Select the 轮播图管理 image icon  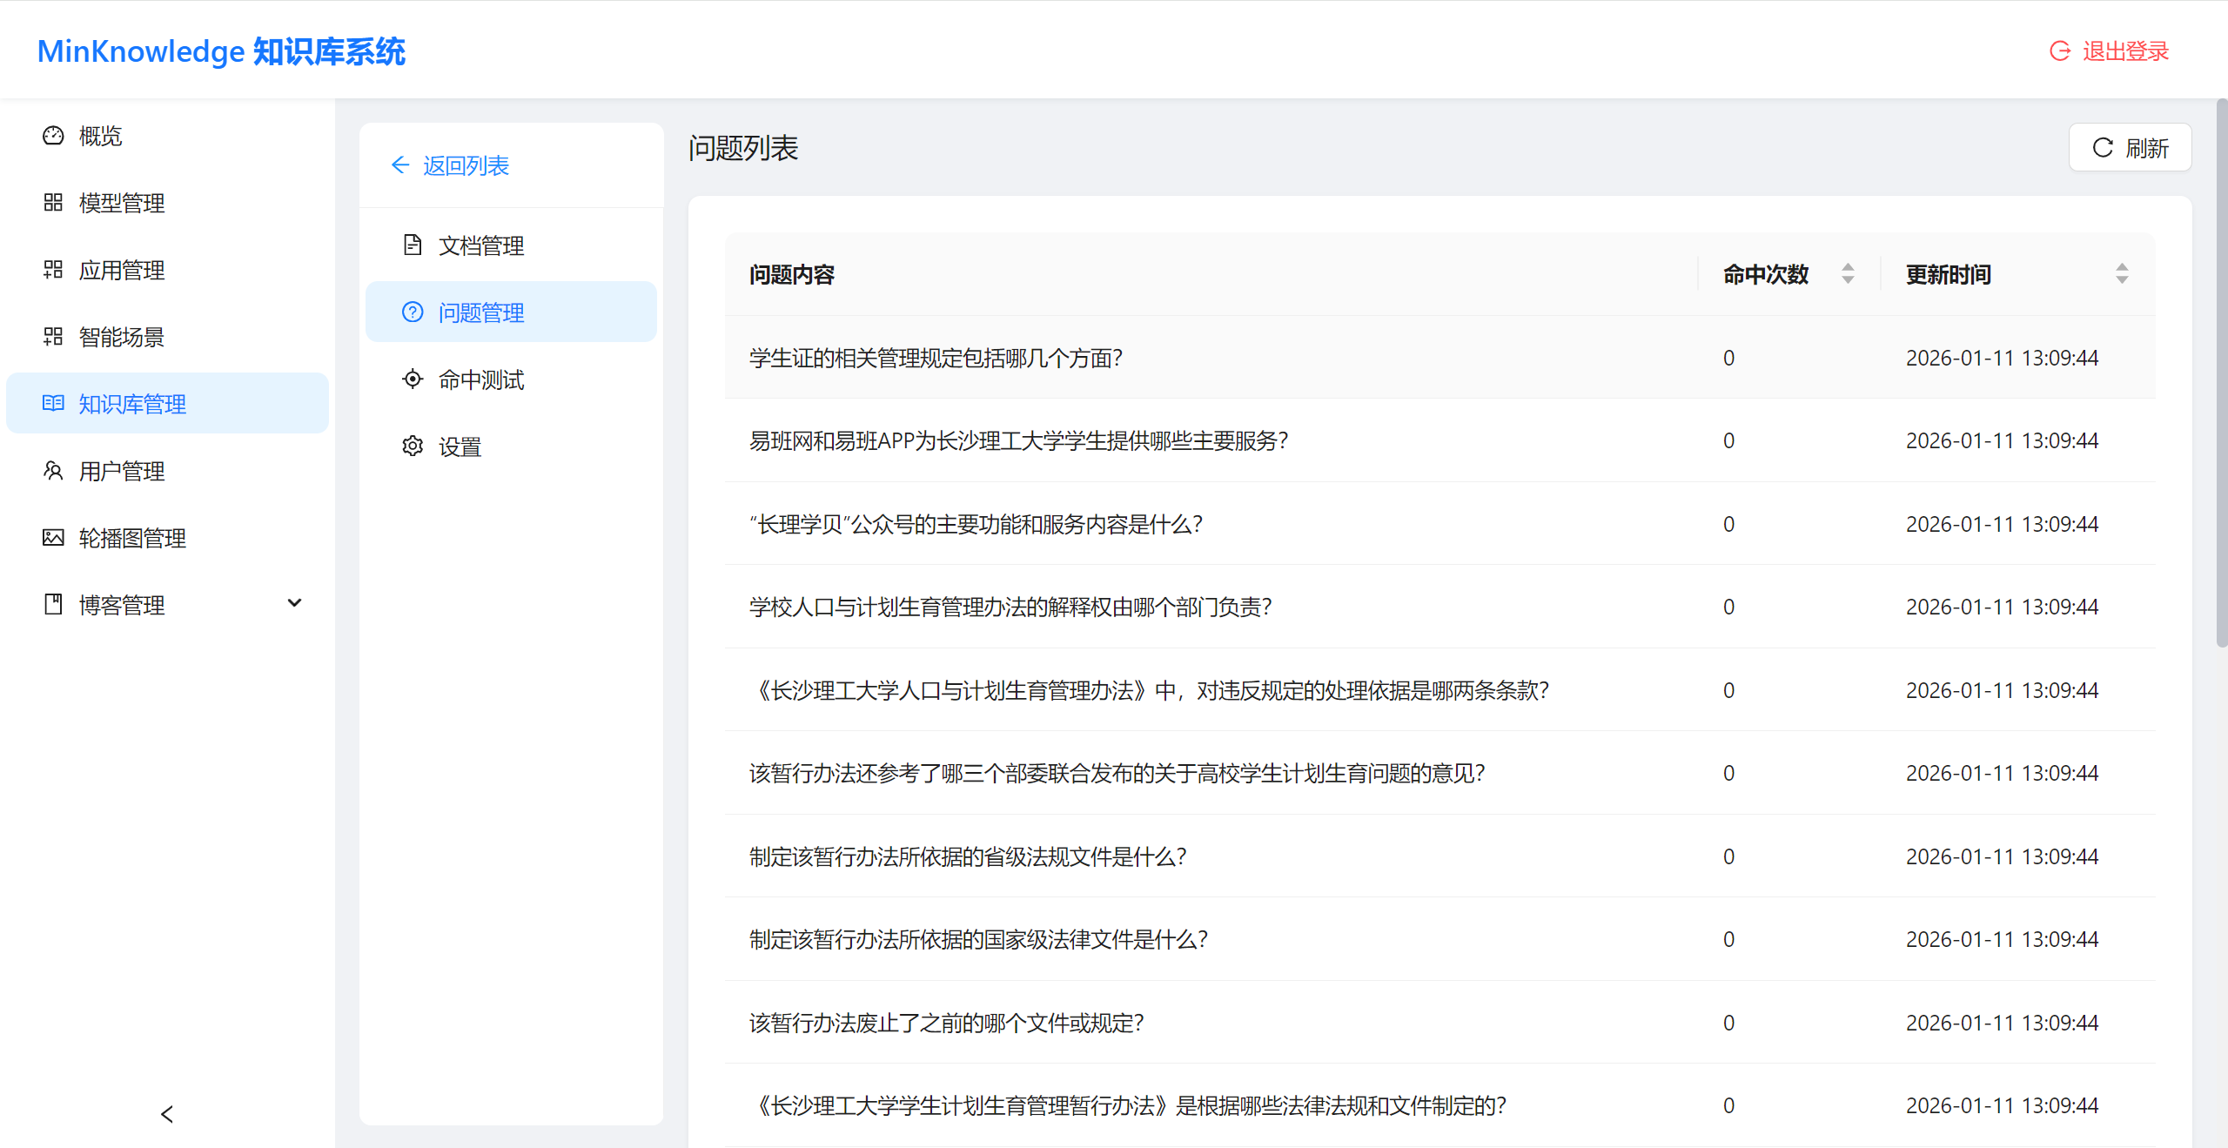53,537
